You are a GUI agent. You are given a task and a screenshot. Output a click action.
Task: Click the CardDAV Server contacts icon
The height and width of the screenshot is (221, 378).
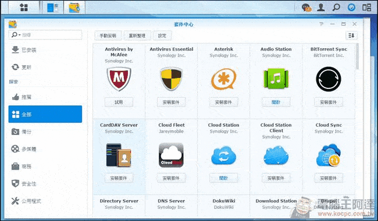(x=119, y=155)
